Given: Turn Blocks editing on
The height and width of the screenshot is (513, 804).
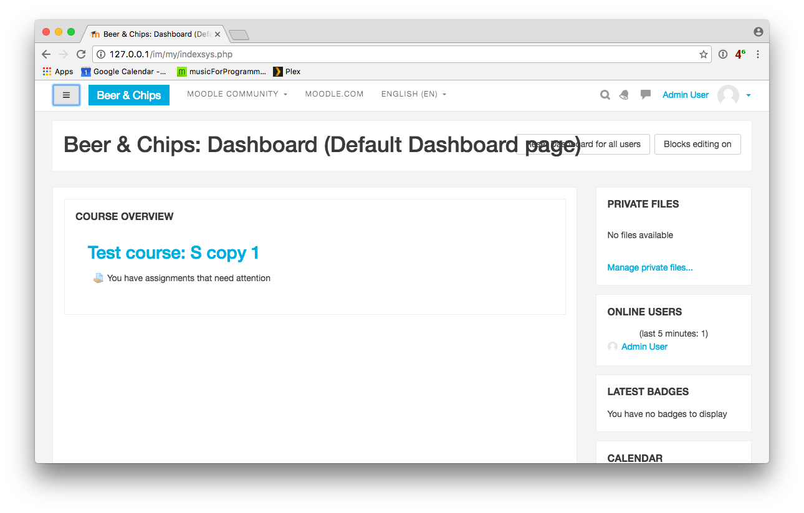Looking at the screenshot, I should [697, 144].
